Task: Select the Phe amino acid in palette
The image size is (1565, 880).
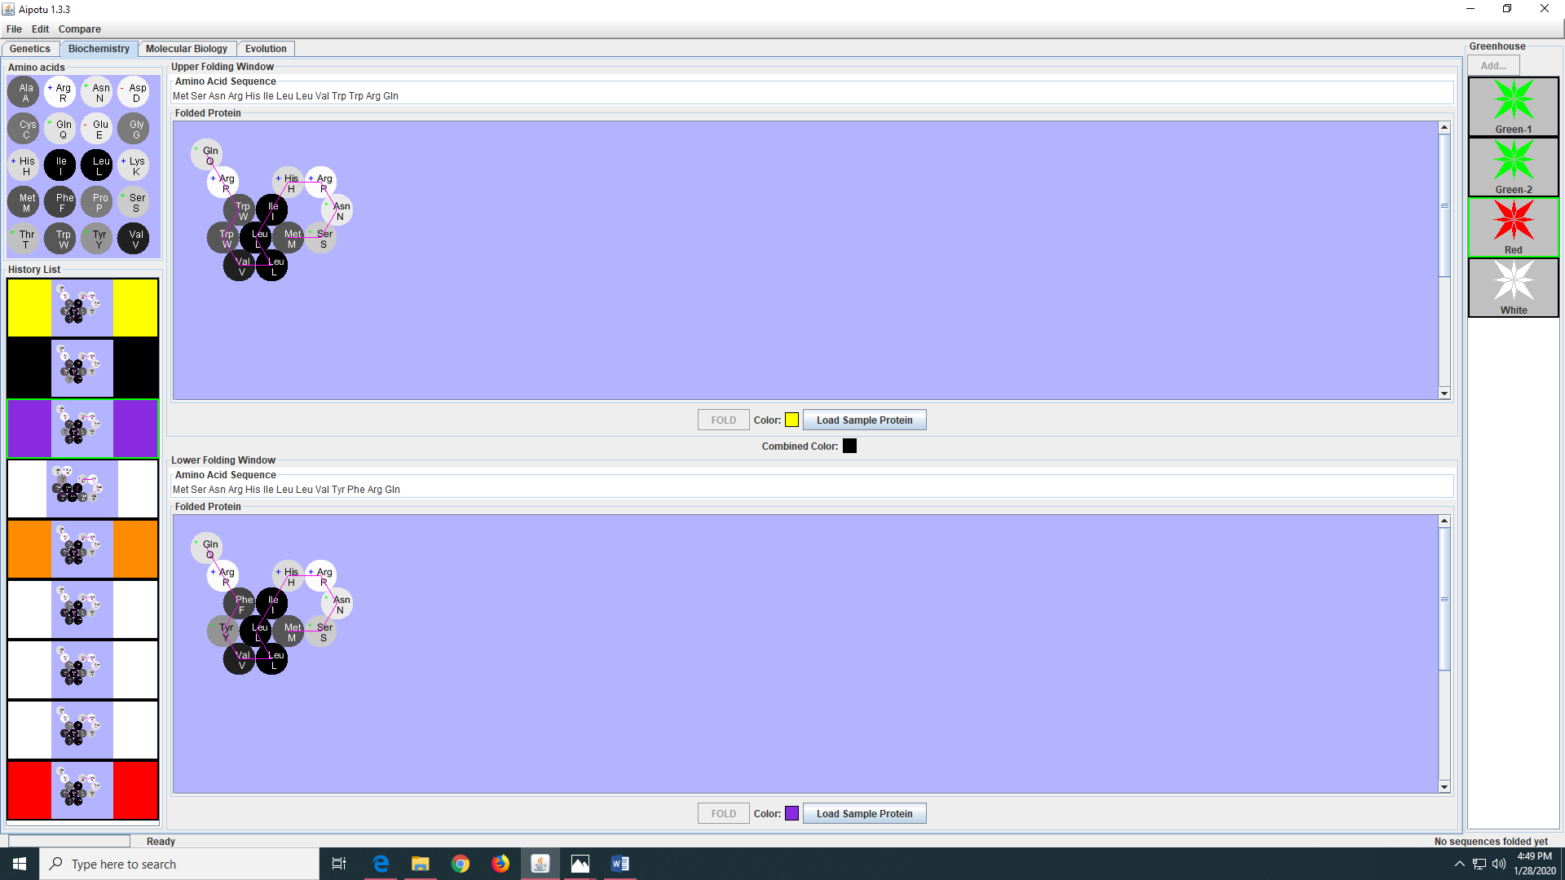Action: [62, 202]
